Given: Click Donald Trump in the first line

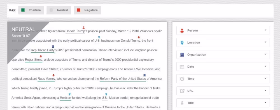Looking at the screenshot, I should pyautogui.click(x=75, y=31).
